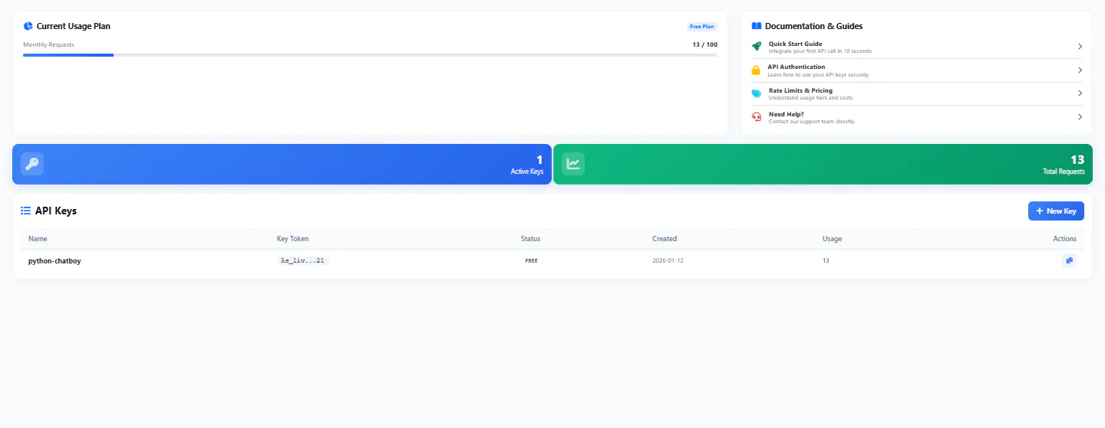
Task: Click the created date 2026-01-12
Action: point(668,261)
